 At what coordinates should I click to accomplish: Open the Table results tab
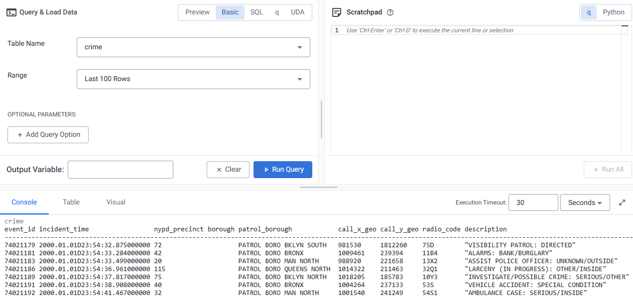71,202
